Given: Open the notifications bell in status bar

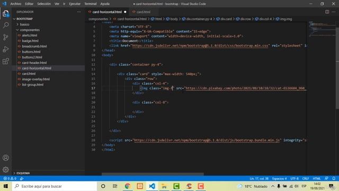Looking at the screenshot, I should click(334, 178).
